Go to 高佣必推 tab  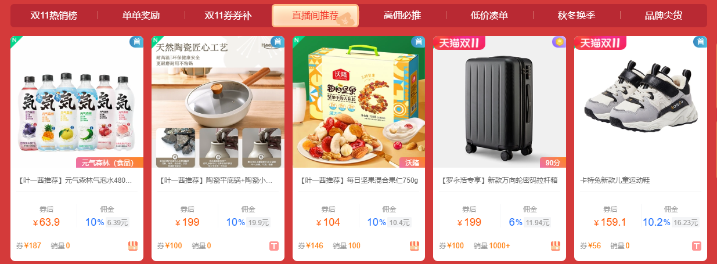click(x=402, y=16)
